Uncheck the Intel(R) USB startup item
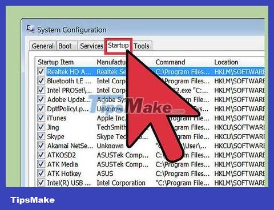The height and width of the screenshot is (210, 274). 41,183
